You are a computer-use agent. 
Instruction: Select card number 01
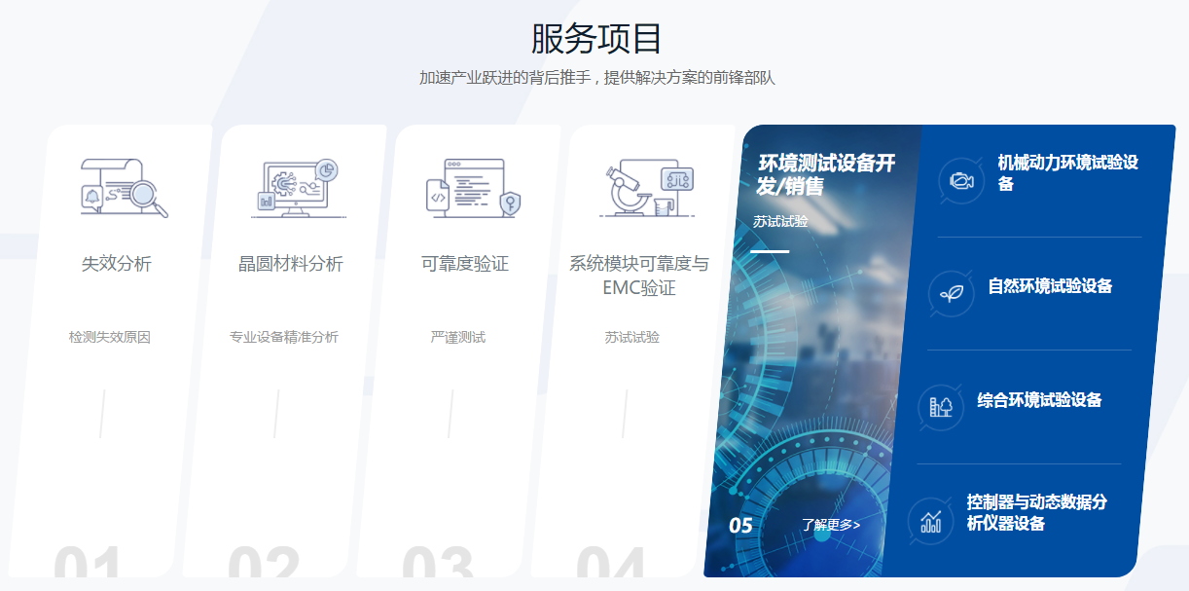(88, 565)
